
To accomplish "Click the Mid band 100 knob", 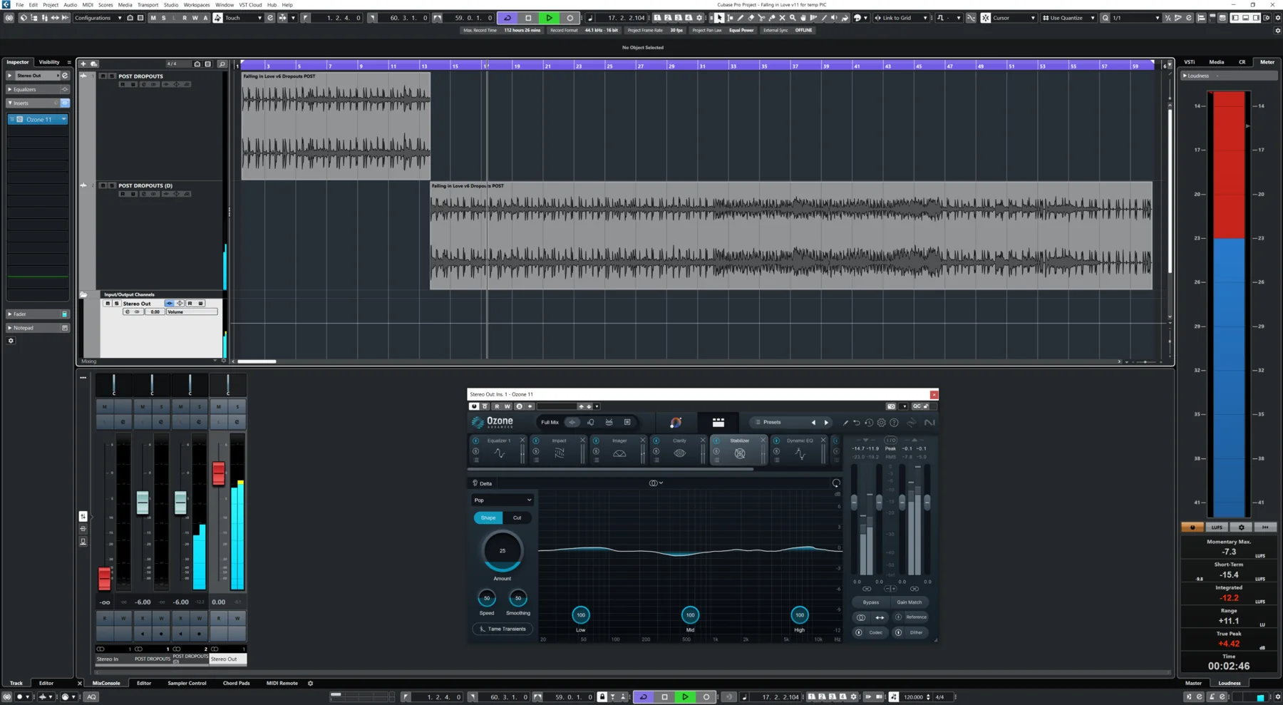I will pyautogui.click(x=690, y=614).
